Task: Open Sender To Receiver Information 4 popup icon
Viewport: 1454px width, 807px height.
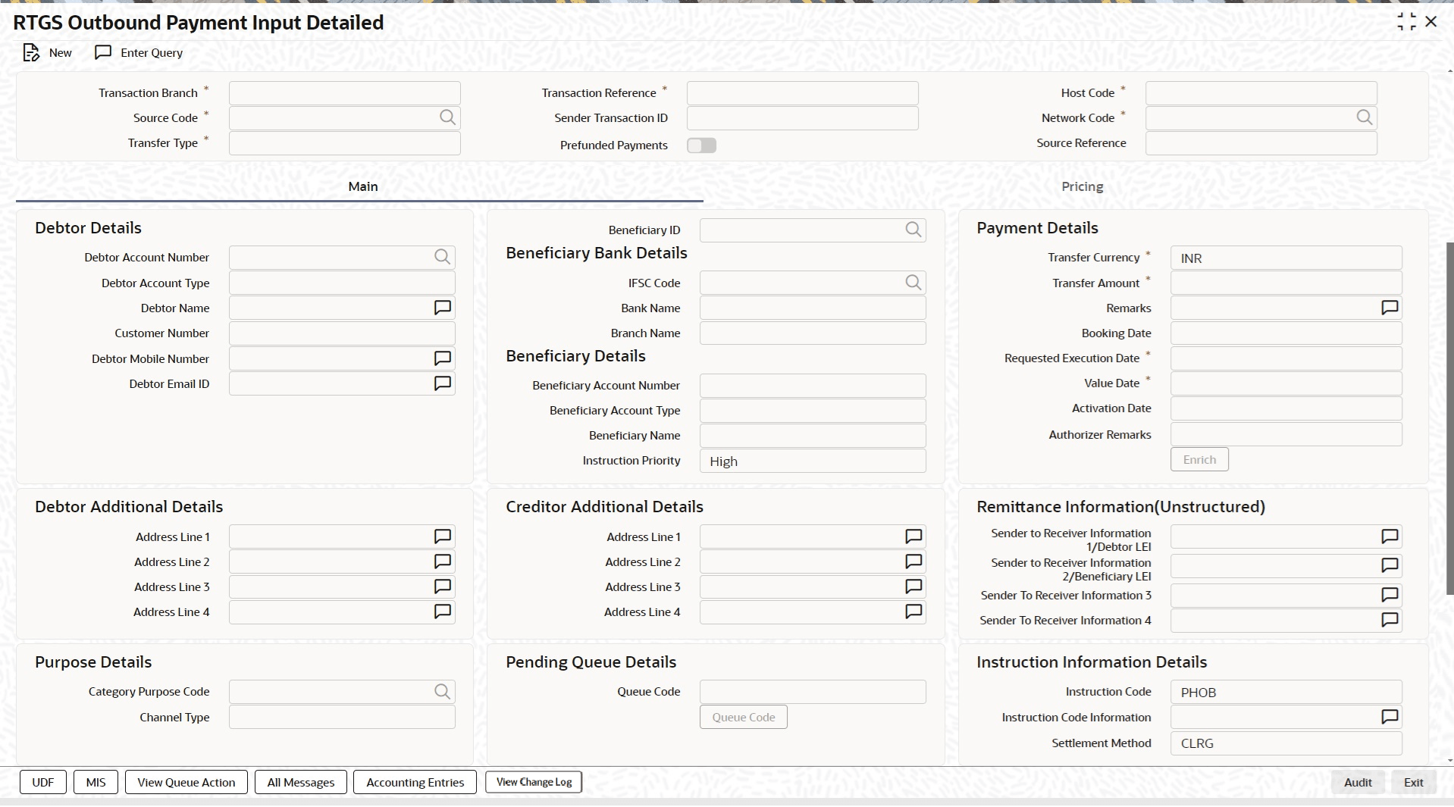Action: (x=1390, y=620)
